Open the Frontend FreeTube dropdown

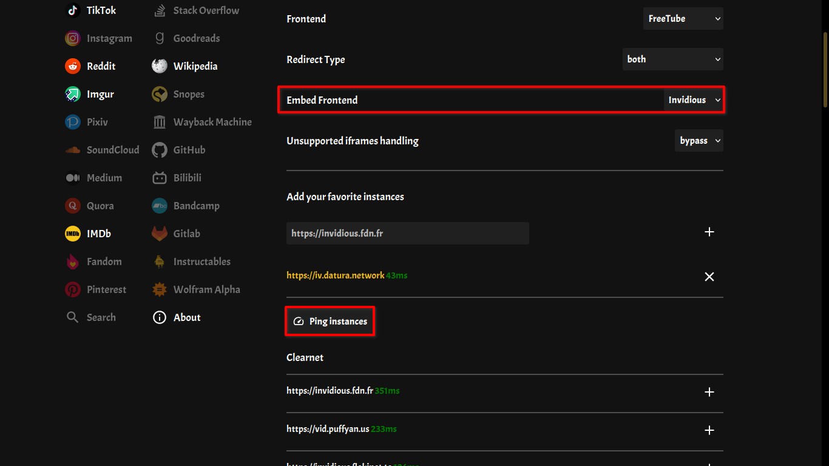tap(683, 19)
